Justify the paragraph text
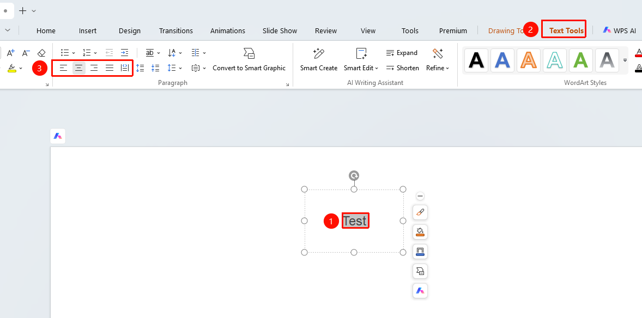This screenshot has height=318, width=642. point(110,68)
